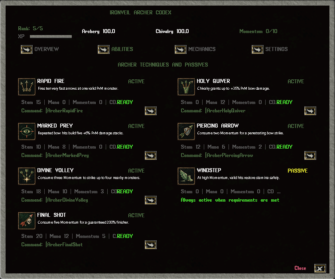Click the [ArcherDivineVolley command text
The height and width of the screenshot is (279, 335).
pos(67,200)
